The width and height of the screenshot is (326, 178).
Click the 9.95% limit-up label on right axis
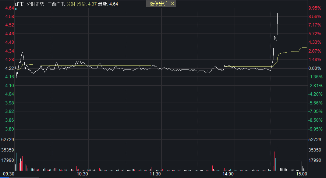pos(315,8)
